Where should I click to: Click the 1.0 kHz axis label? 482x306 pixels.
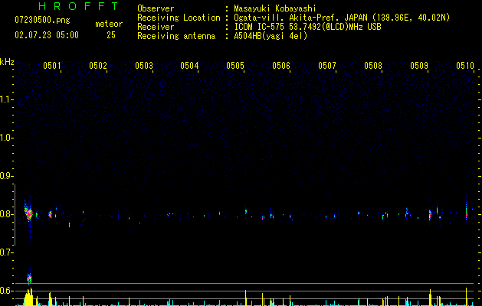[6, 138]
